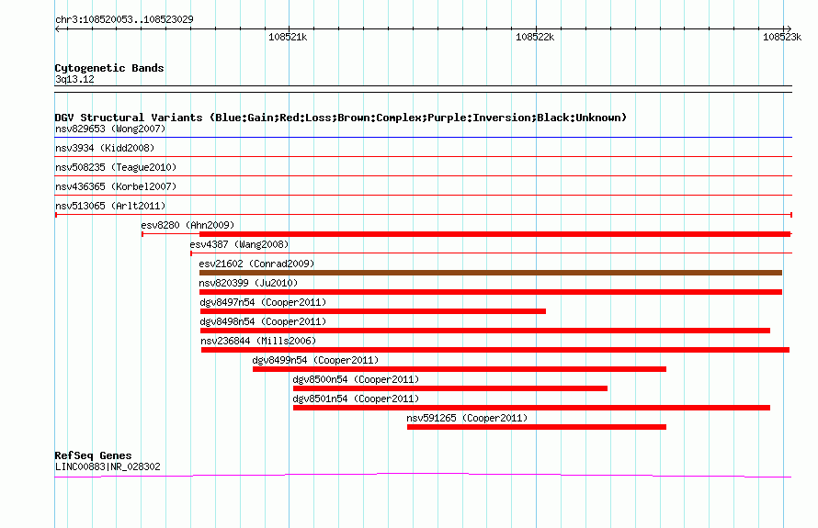Select the nsv236844 red bar
This screenshot has height=528, width=818.
pyautogui.click(x=495, y=350)
